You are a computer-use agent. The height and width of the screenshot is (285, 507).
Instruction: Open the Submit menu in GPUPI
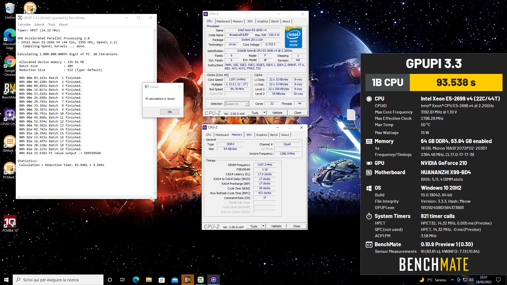click(39, 25)
